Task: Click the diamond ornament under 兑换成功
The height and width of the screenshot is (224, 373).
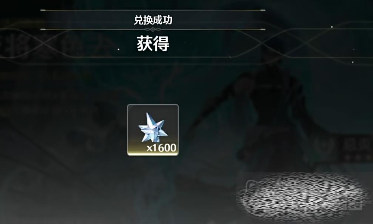Action: [x=153, y=30]
